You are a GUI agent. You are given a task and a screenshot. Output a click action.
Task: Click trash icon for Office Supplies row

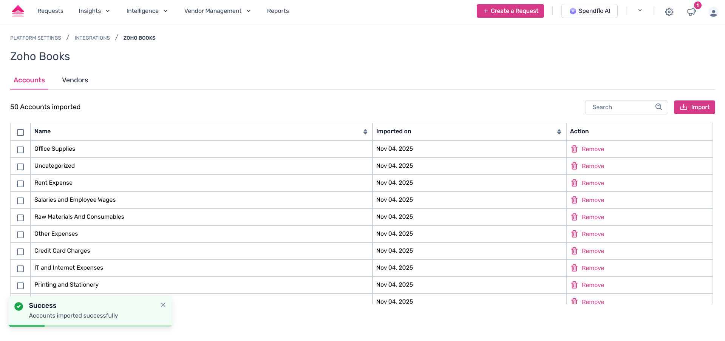click(574, 149)
